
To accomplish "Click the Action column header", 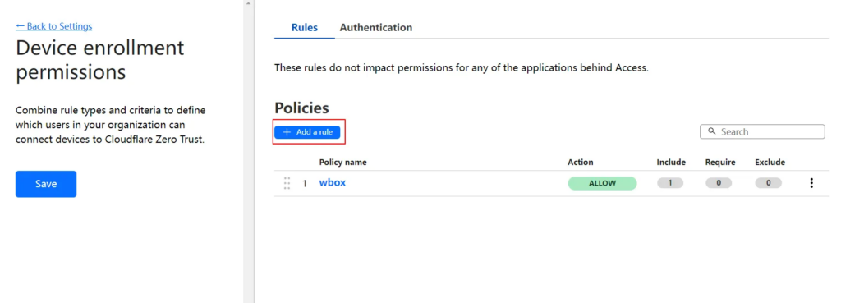I will [581, 162].
